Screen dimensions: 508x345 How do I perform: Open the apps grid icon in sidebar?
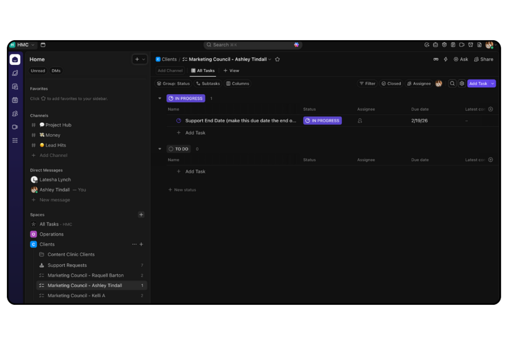coord(15,140)
